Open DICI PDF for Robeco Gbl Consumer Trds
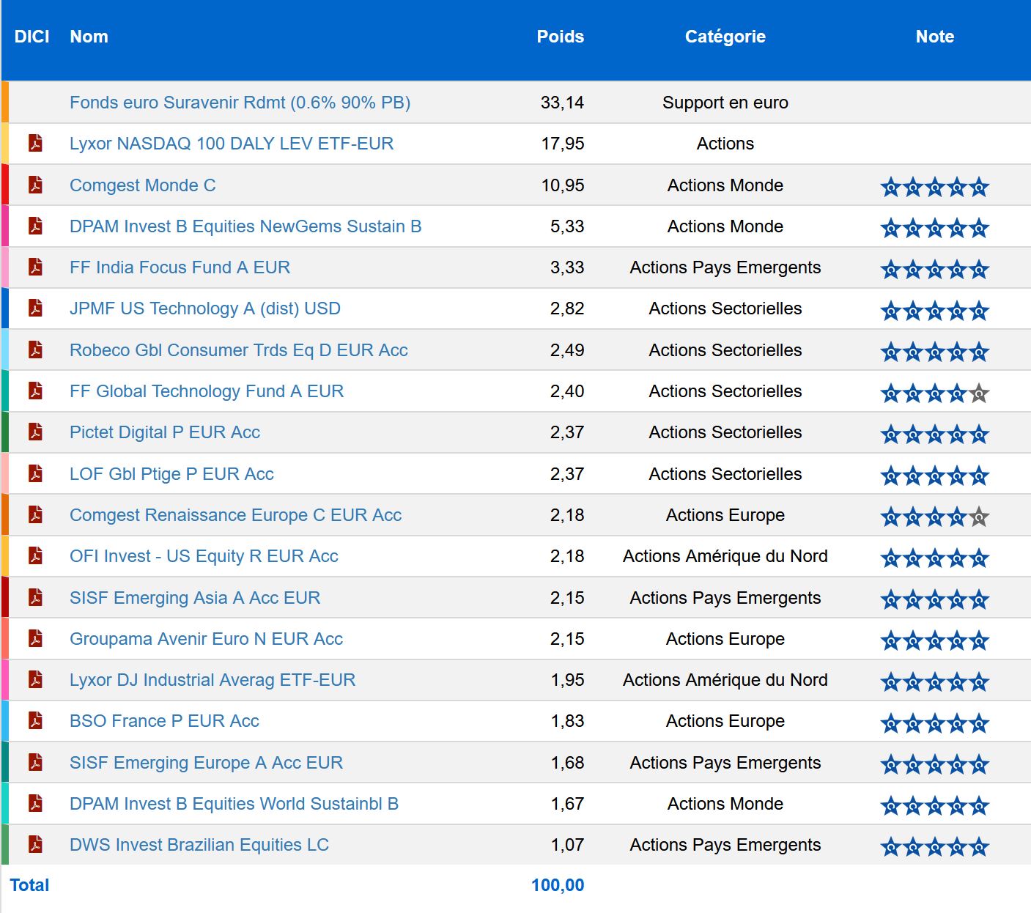The width and height of the screenshot is (1031, 913). [x=35, y=350]
